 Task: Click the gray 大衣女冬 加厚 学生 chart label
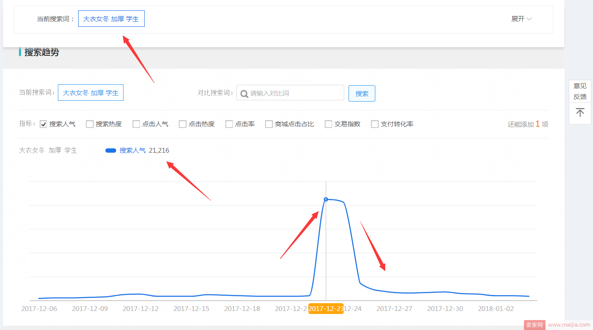(x=48, y=151)
